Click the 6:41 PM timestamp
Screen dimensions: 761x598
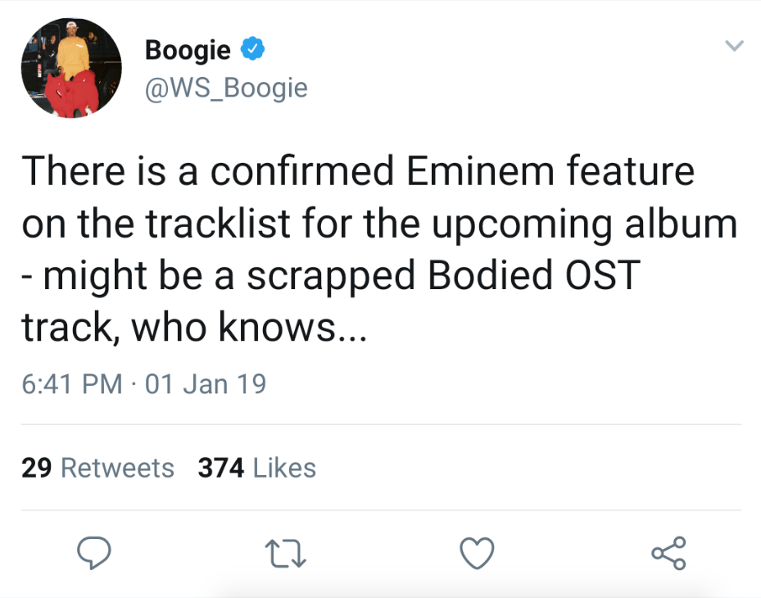coord(72,384)
